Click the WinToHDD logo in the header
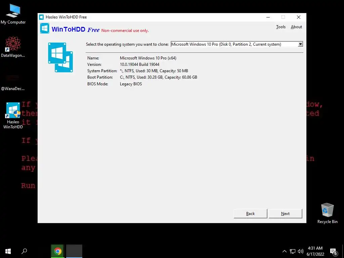This screenshot has width=344, height=258. 45,28
